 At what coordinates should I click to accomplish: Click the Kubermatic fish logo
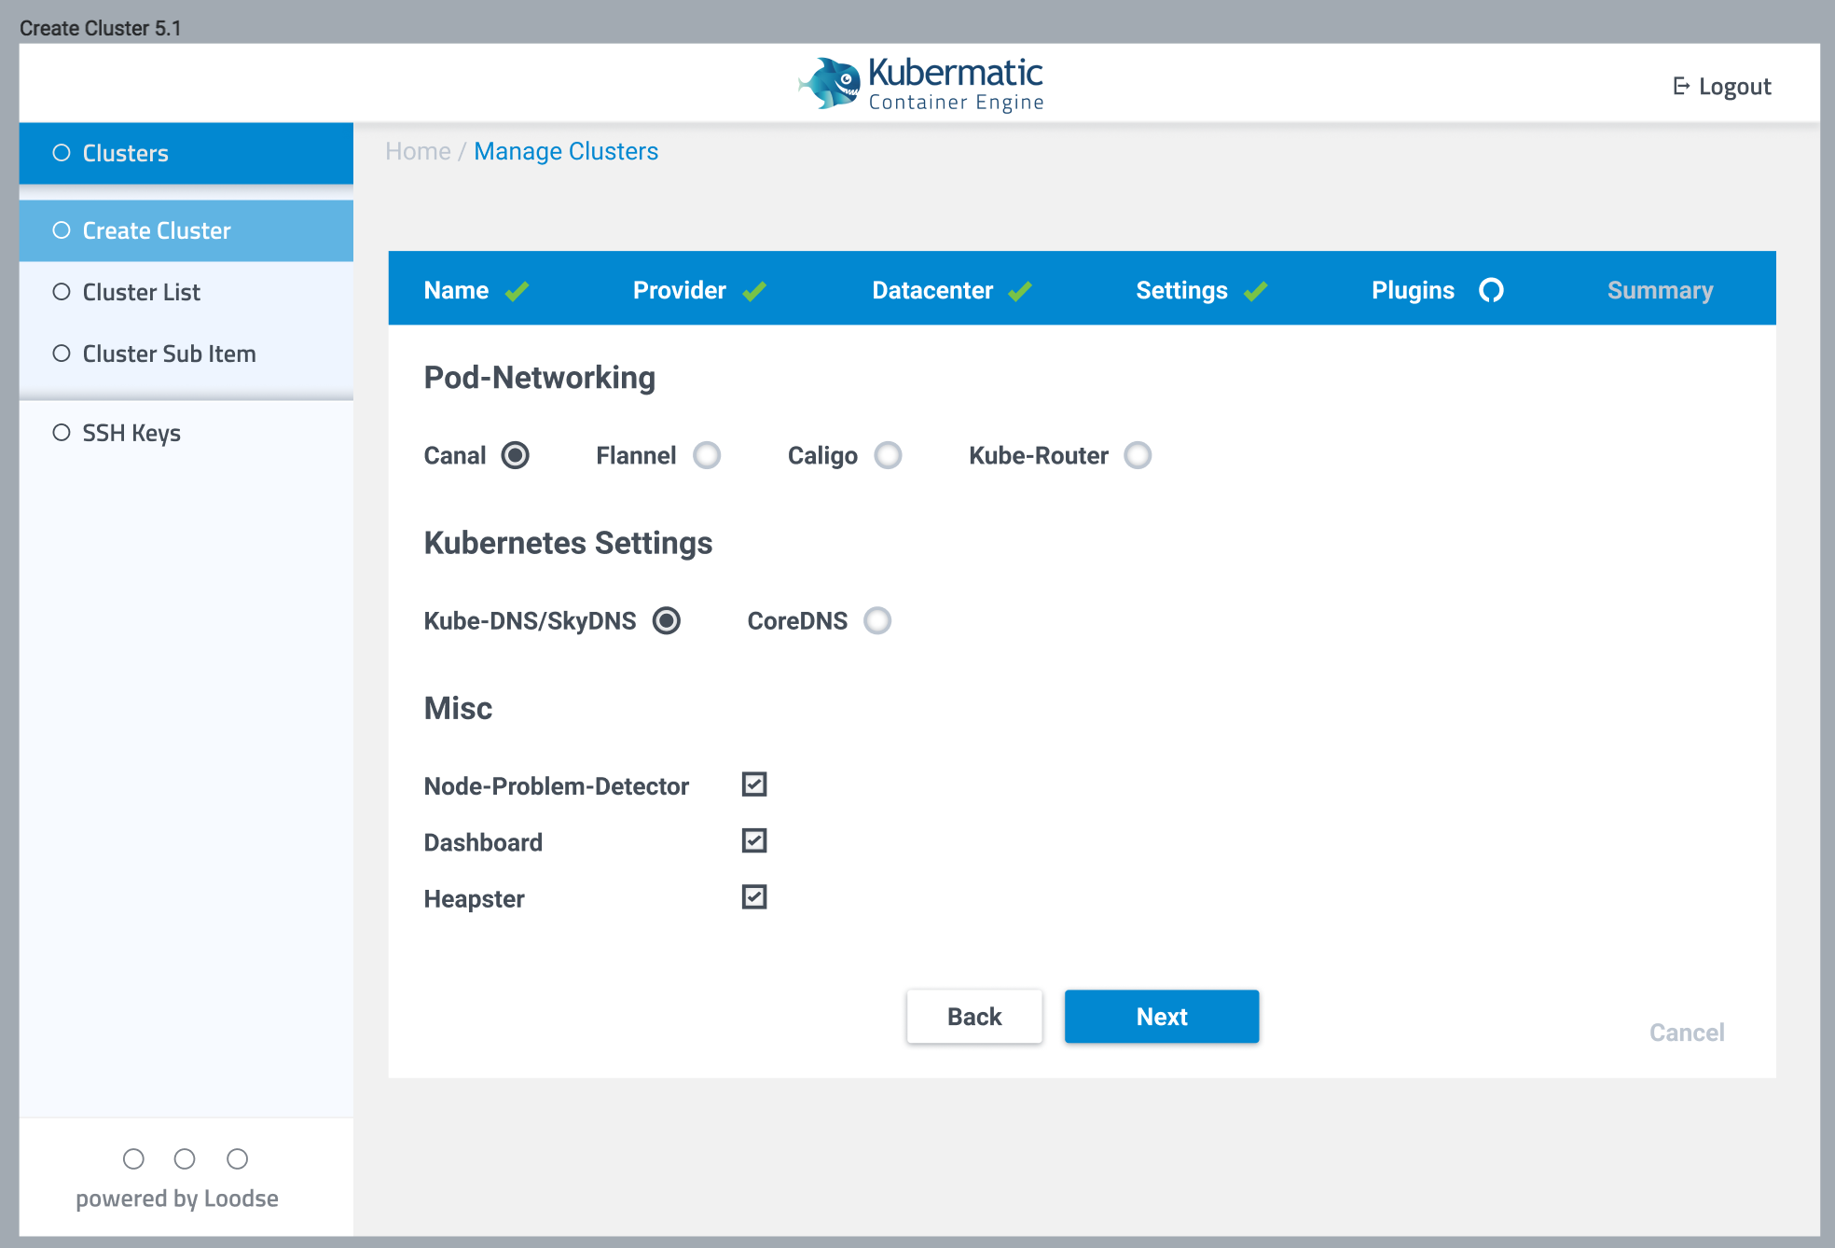(831, 83)
